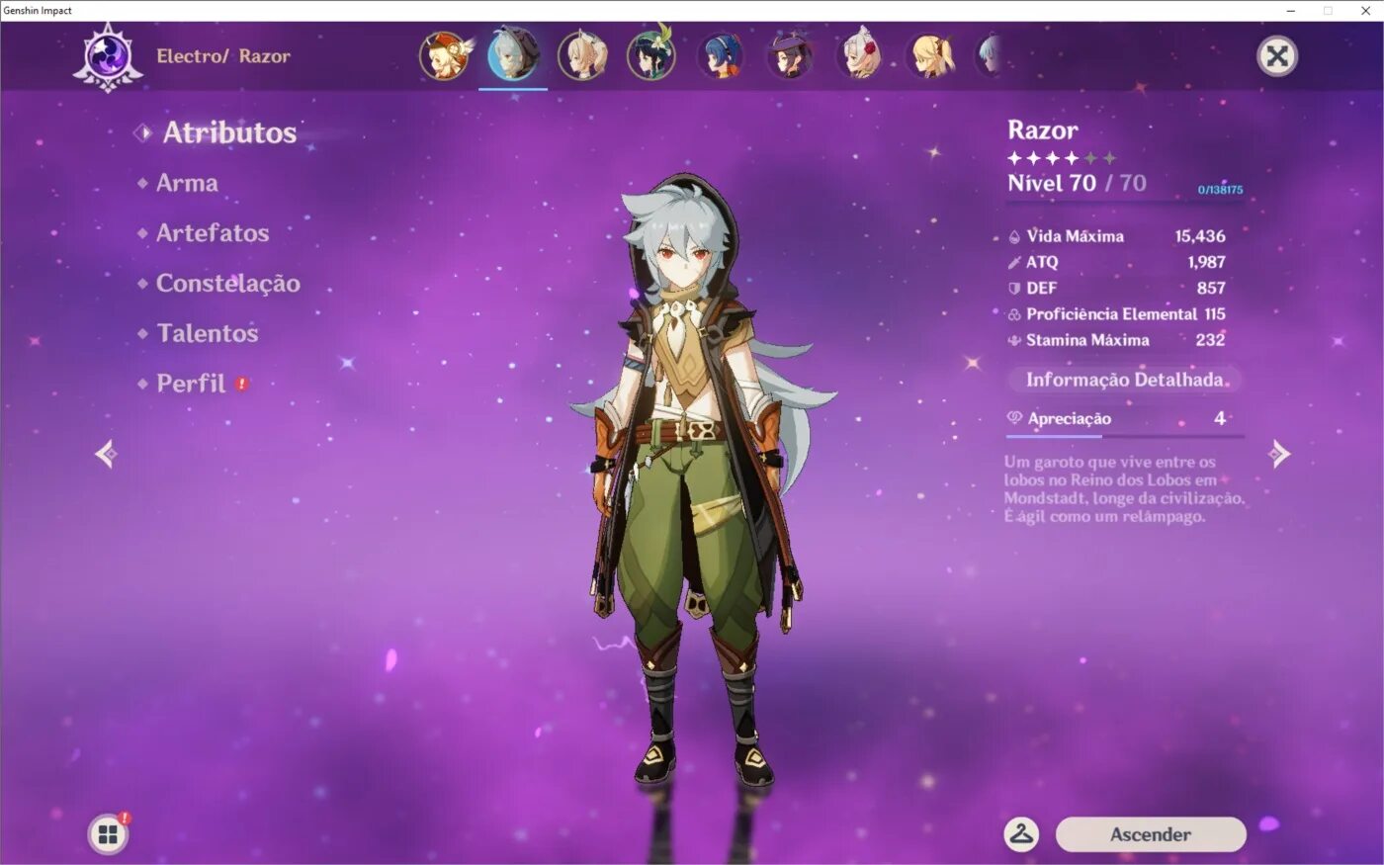The width and height of the screenshot is (1384, 865).
Task: Select Razor's highlighted portrait
Action: 513,55
